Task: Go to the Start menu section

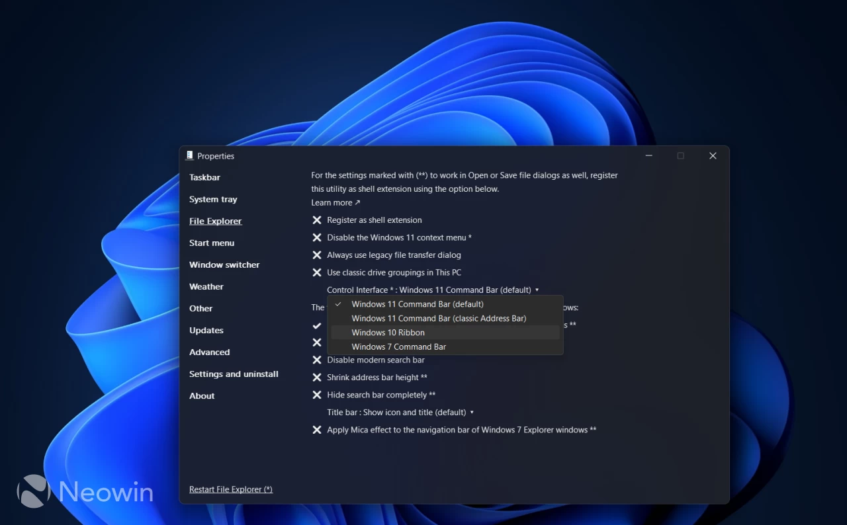Action: 212,243
